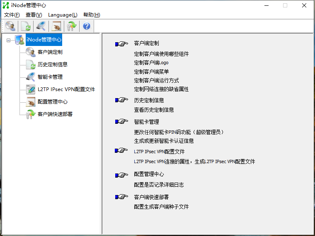Click the card icon beside tree 智能卡管理

tap(31, 77)
